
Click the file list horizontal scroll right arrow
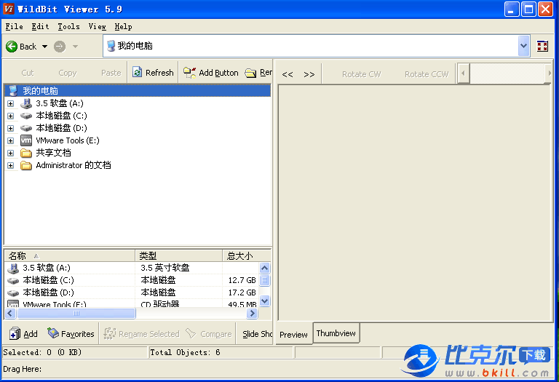[252, 313]
